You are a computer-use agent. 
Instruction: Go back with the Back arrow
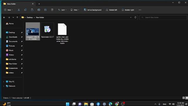click(4, 17)
